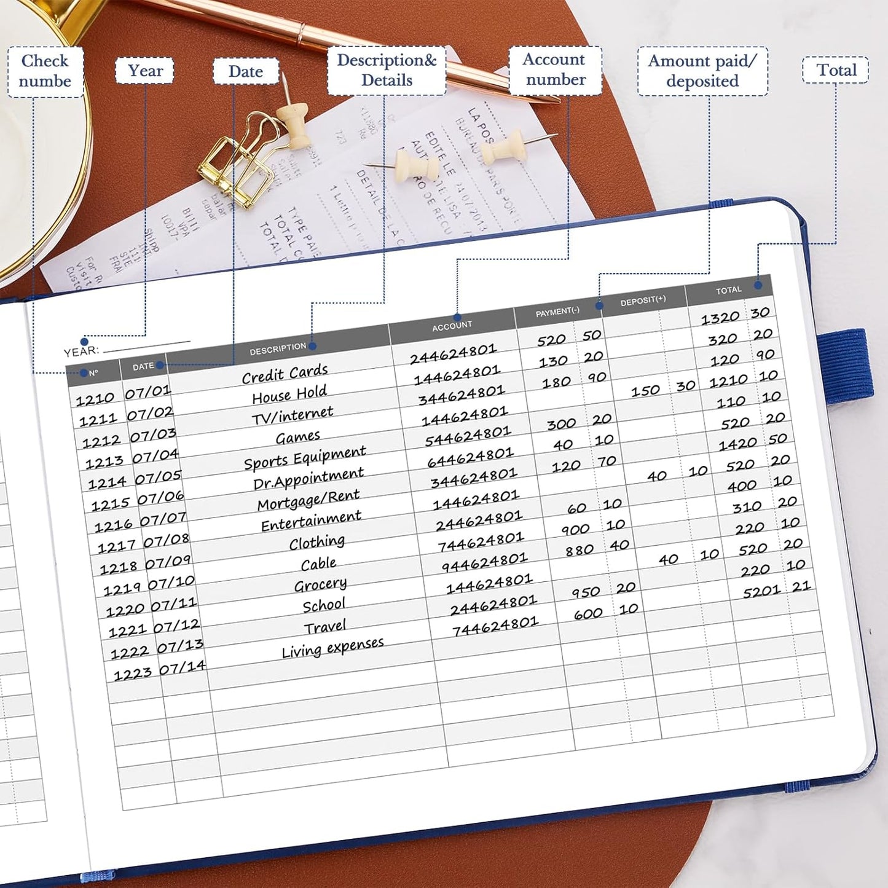Click the payment amount 180

(557, 382)
